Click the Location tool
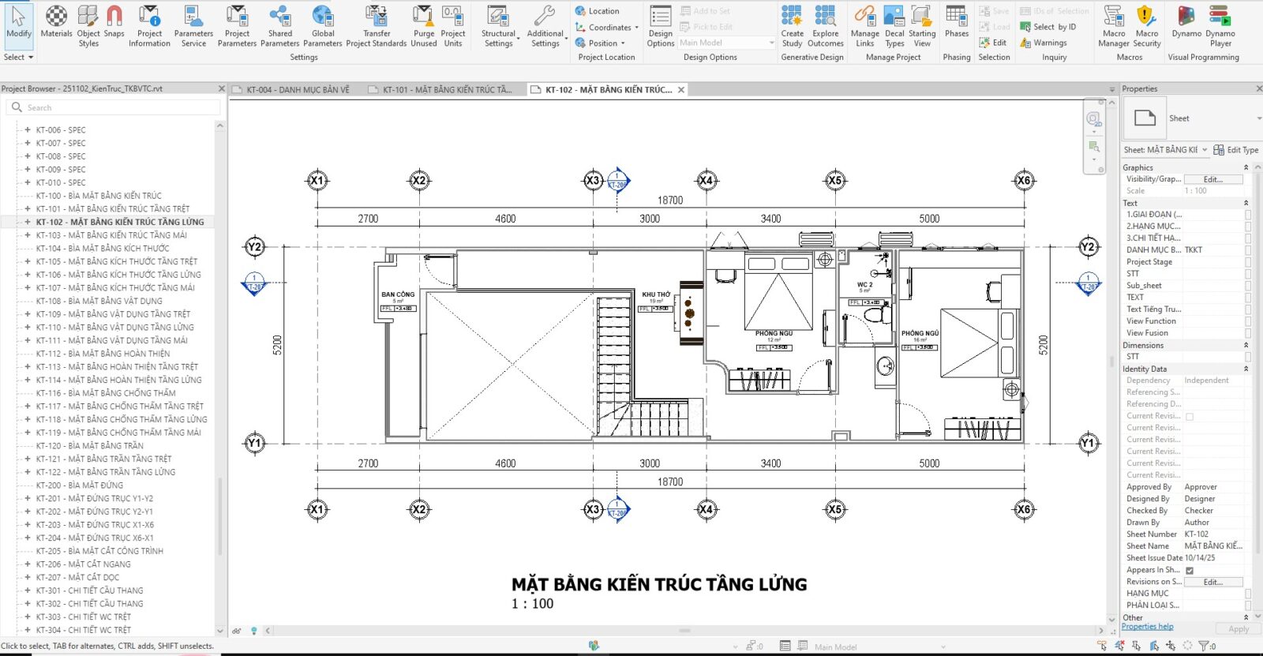The width and height of the screenshot is (1263, 656). [x=597, y=11]
